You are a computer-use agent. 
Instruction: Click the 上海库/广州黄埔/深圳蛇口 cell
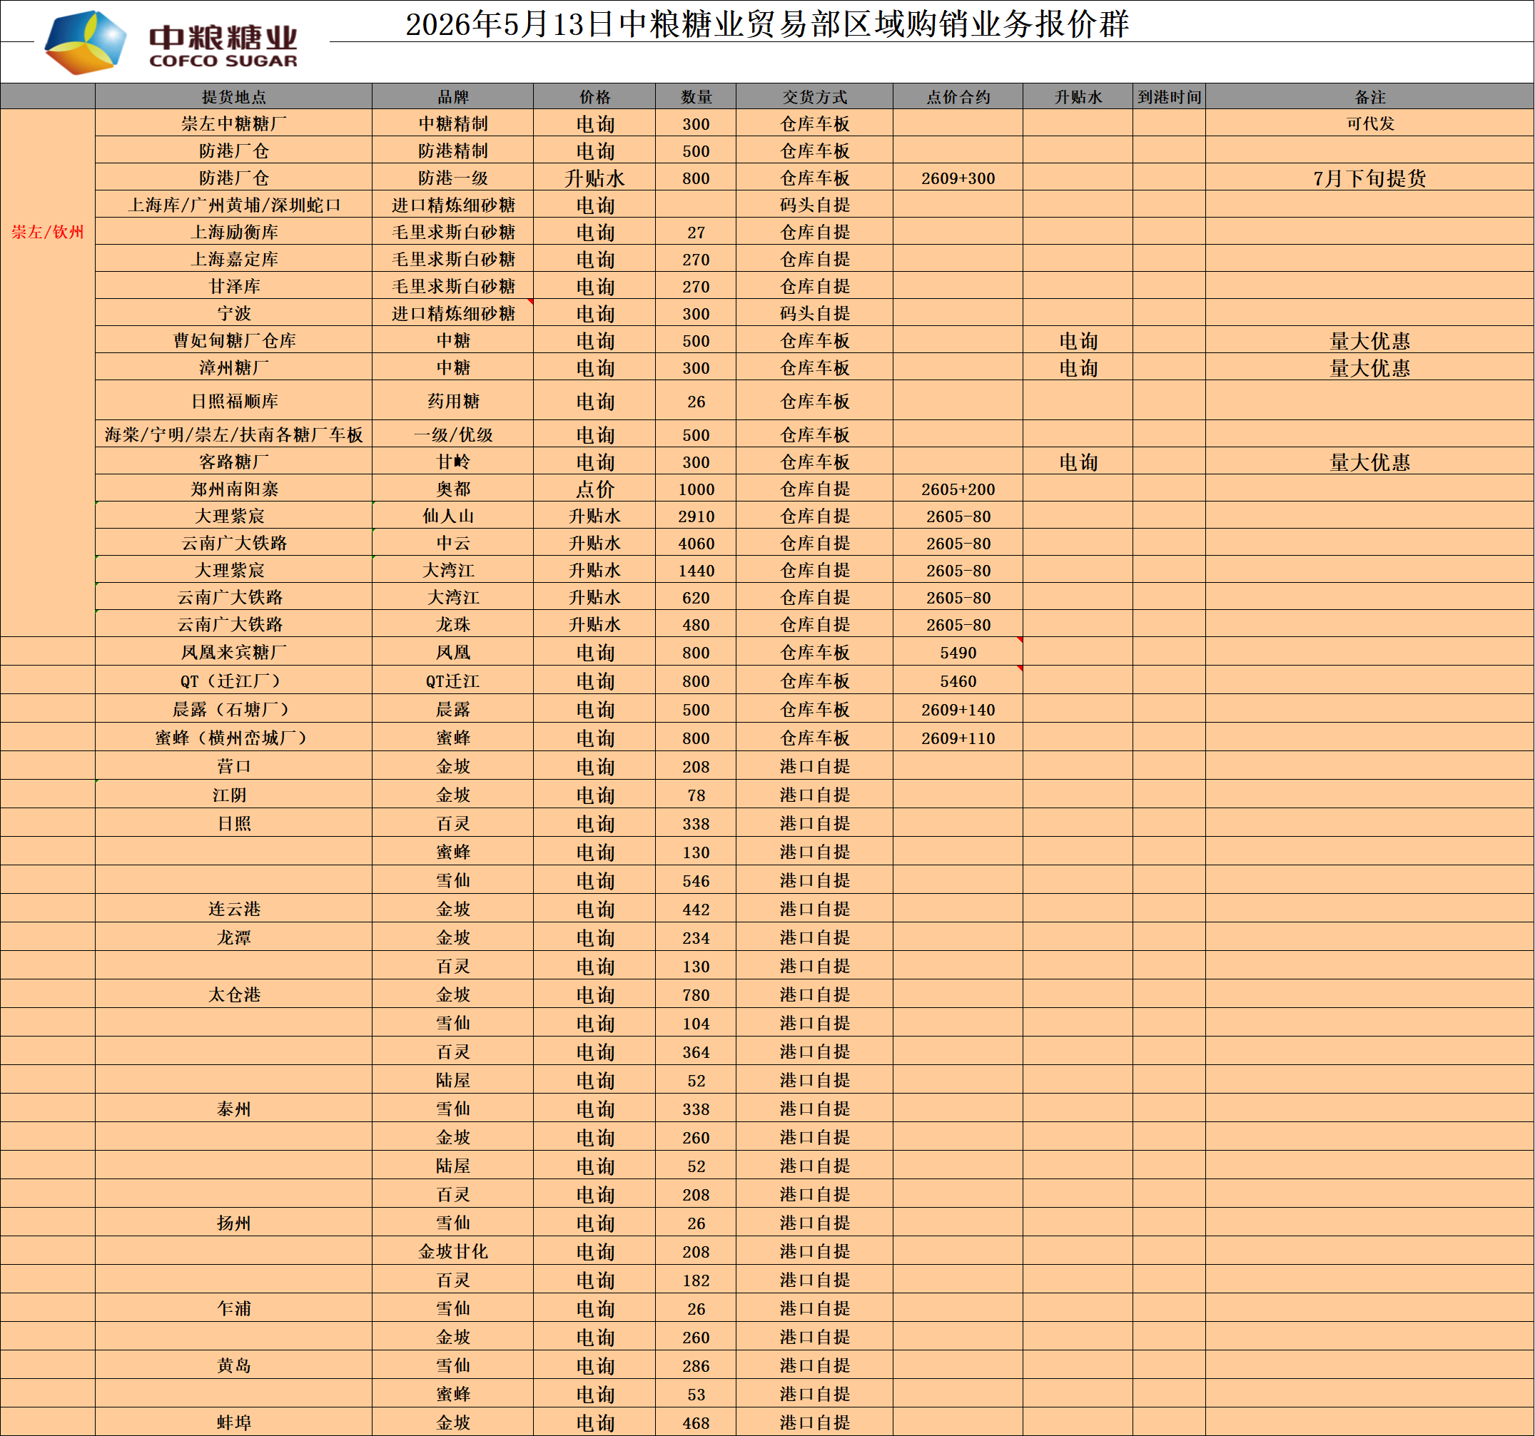(234, 205)
